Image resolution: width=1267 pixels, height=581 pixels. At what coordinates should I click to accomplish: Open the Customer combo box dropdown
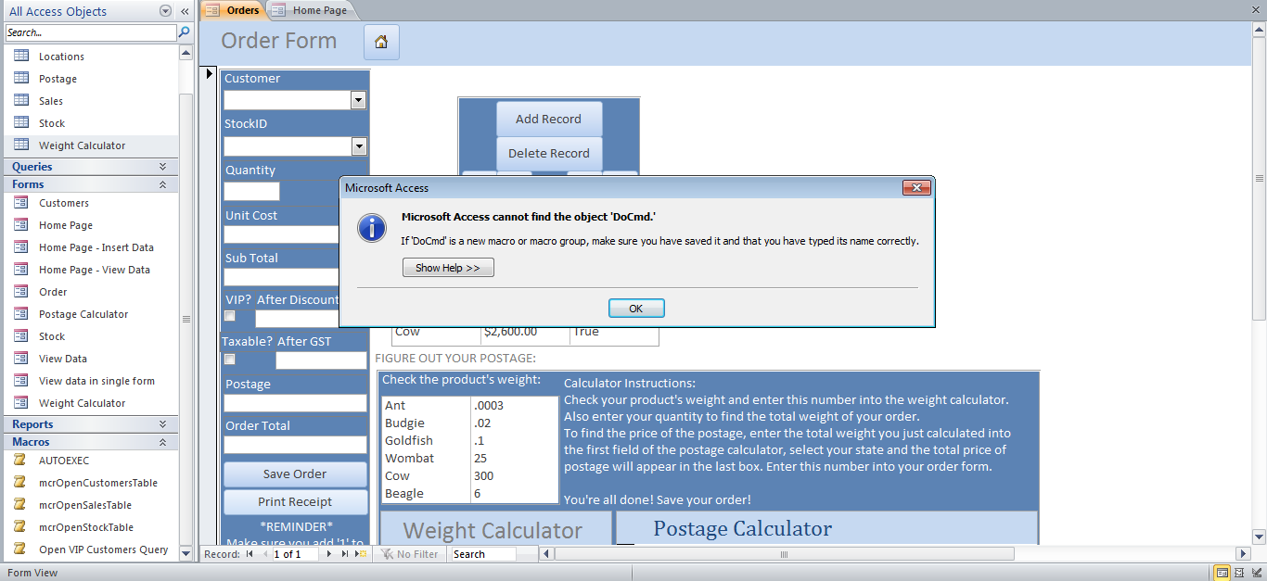pos(359,100)
